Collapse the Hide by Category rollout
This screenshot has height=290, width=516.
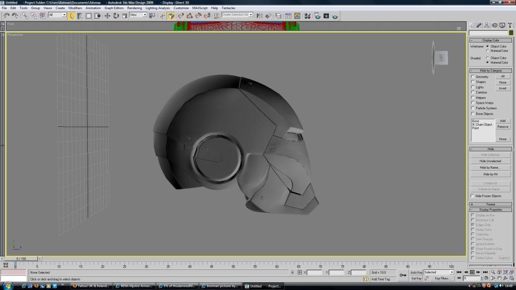(491, 70)
